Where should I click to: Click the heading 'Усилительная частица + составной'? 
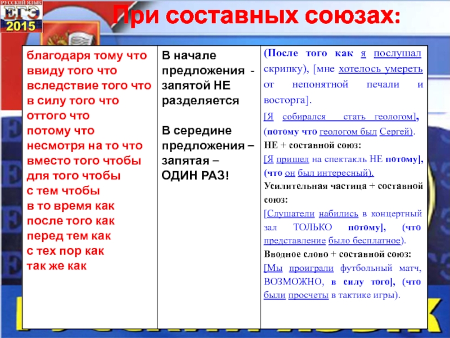pyautogui.click(x=343, y=186)
